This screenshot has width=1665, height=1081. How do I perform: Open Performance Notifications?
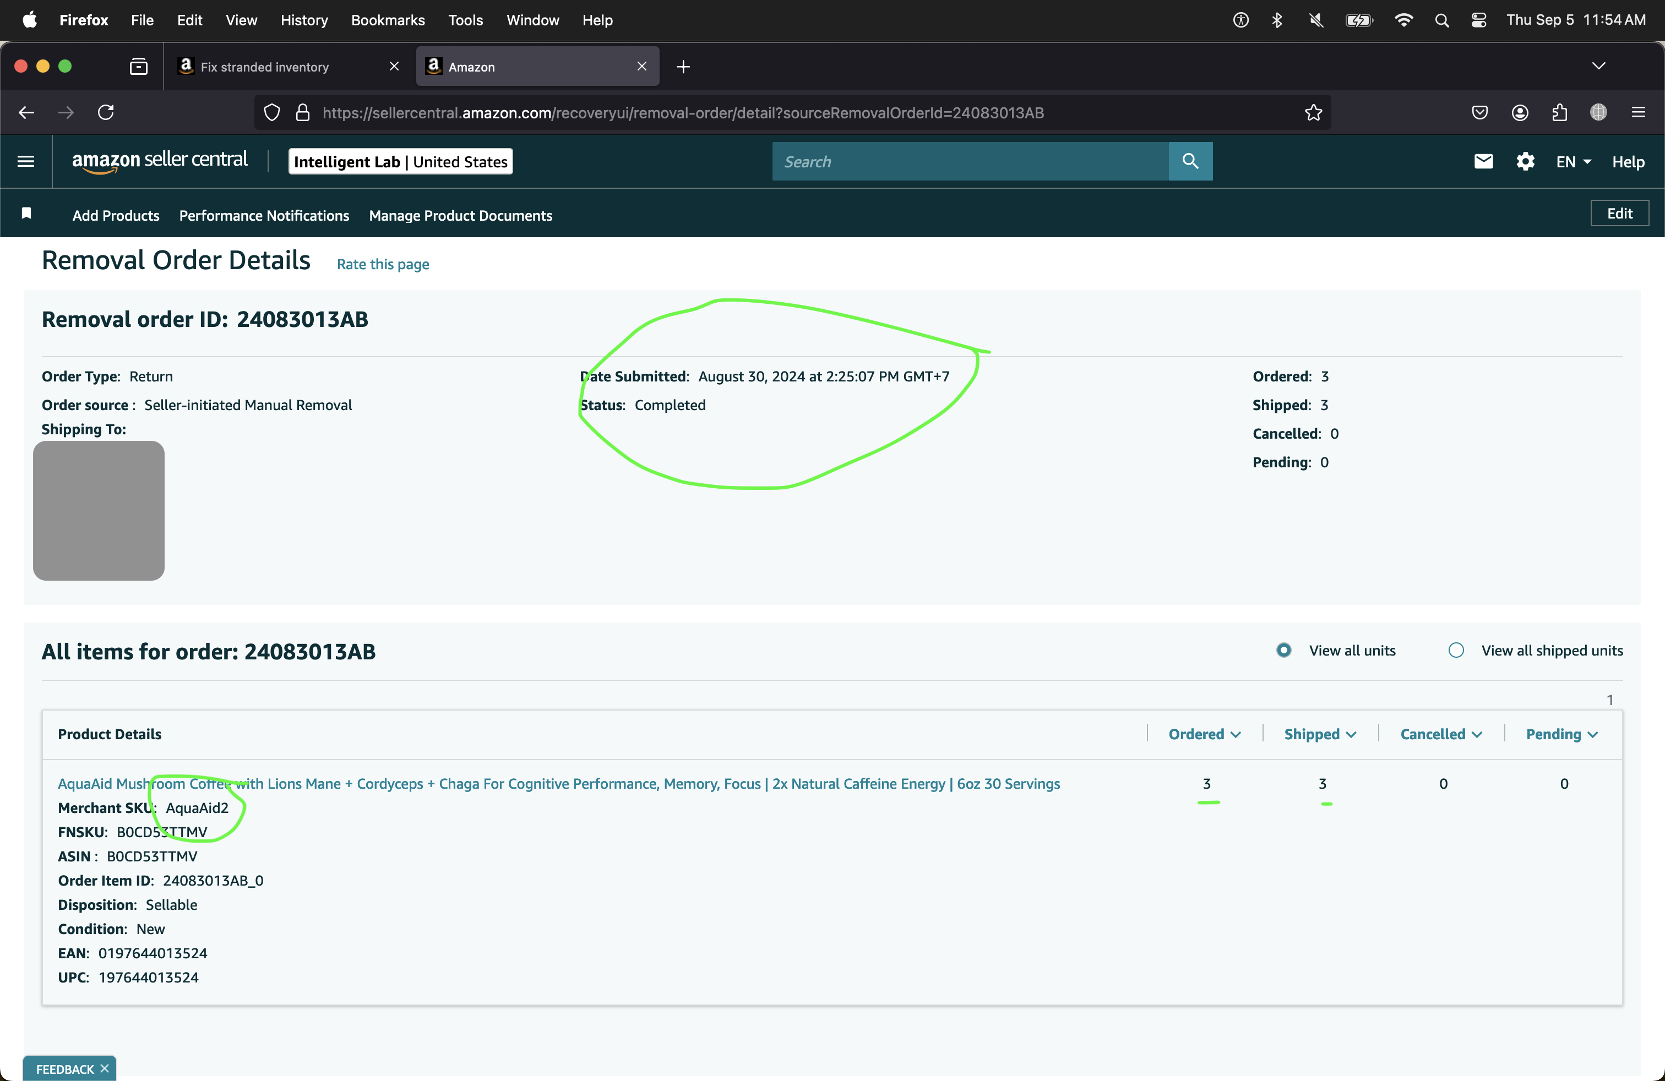pyautogui.click(x=264, y=215)
